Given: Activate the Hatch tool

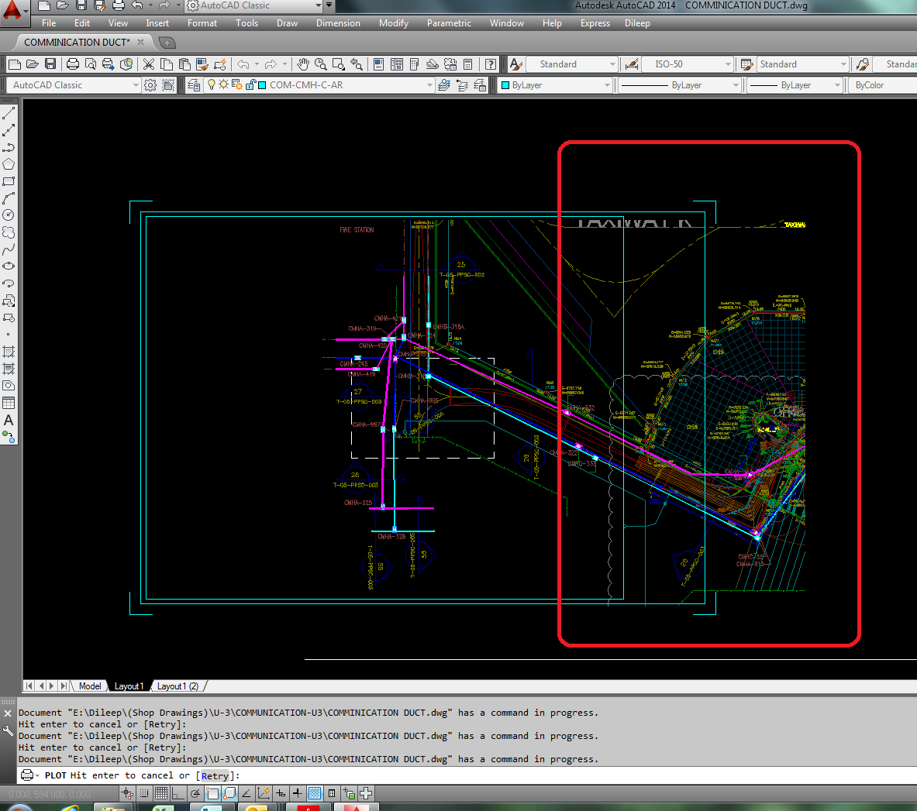Looking at the screenshot, I should [x=9, y=352].
